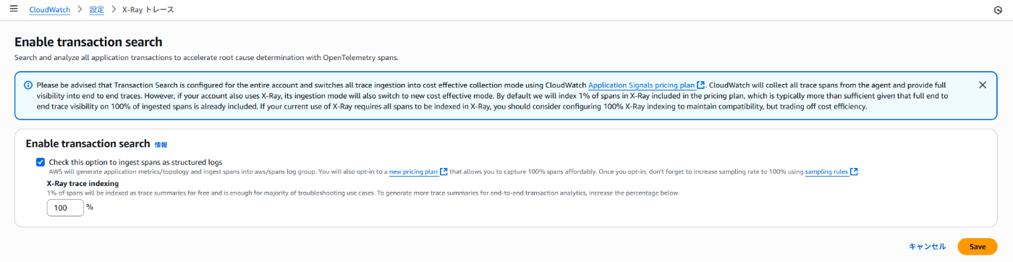Click the info circle icon in the banner

[27, 85]
